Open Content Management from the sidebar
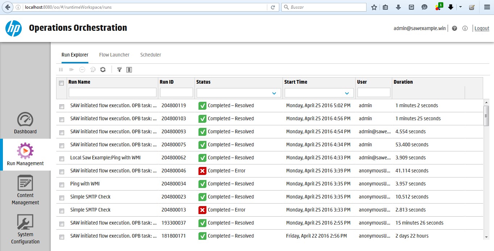 tap(25, 190)
